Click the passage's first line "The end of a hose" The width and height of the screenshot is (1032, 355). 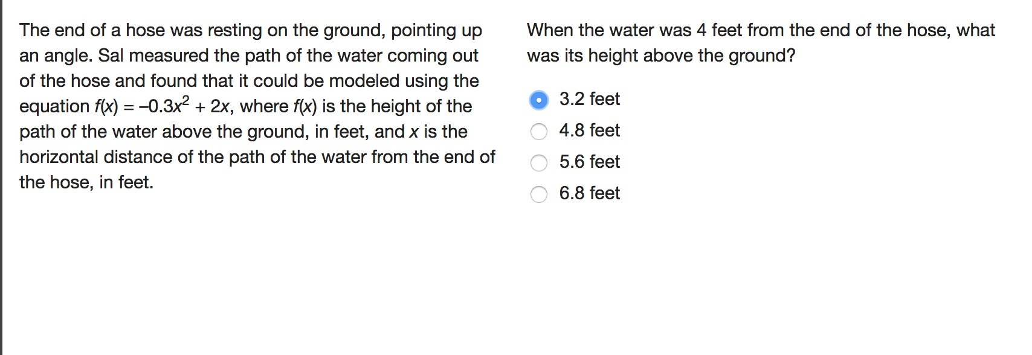(250, 30)
